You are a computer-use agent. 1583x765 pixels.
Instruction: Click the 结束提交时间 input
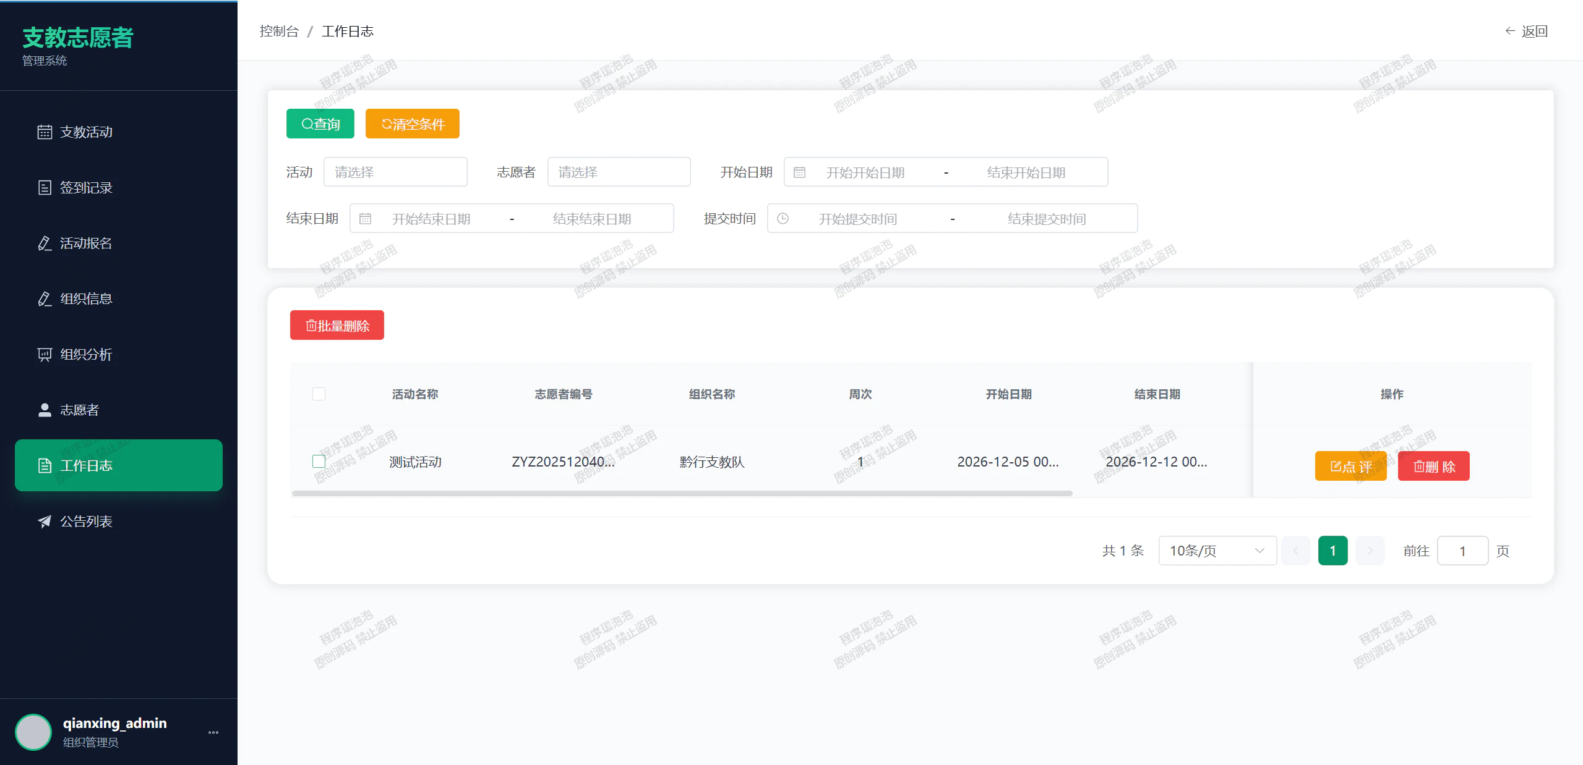click(1047, 219)
